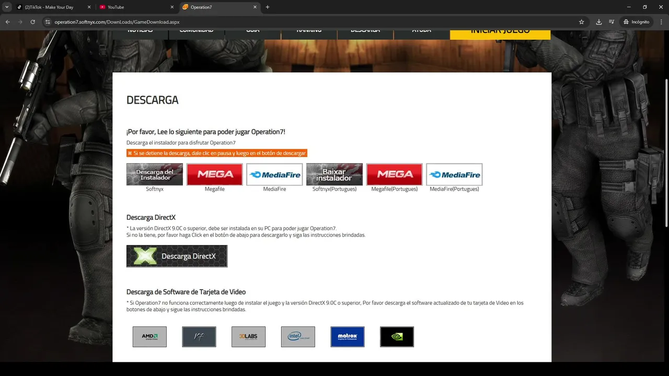Click 'Descarga el instalador para disfrutar Operation7' text
Image resolution: width=669 pixels, height=376 pixels.
click(x=181, y=143)
